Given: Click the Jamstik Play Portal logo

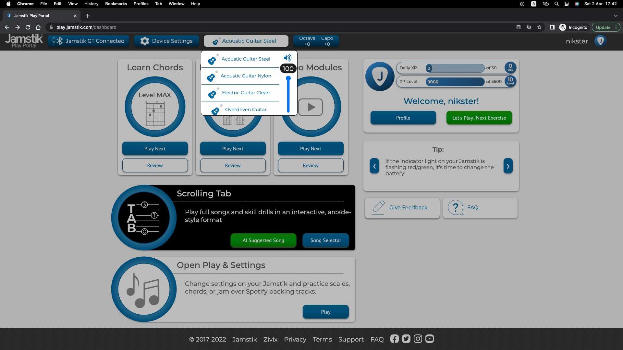Looking at the screenshot, I should coord(24,41).
